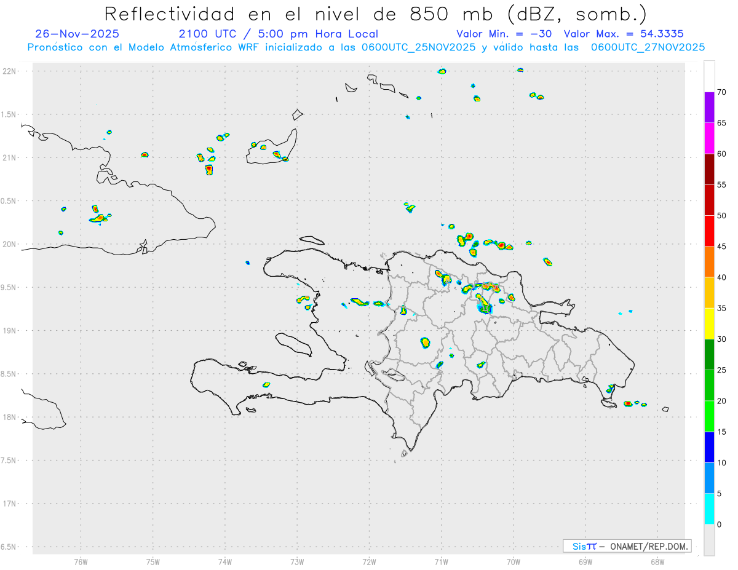
Task: Click the gold 35-40 dBZ color band
Action: (x=709, y=293)
